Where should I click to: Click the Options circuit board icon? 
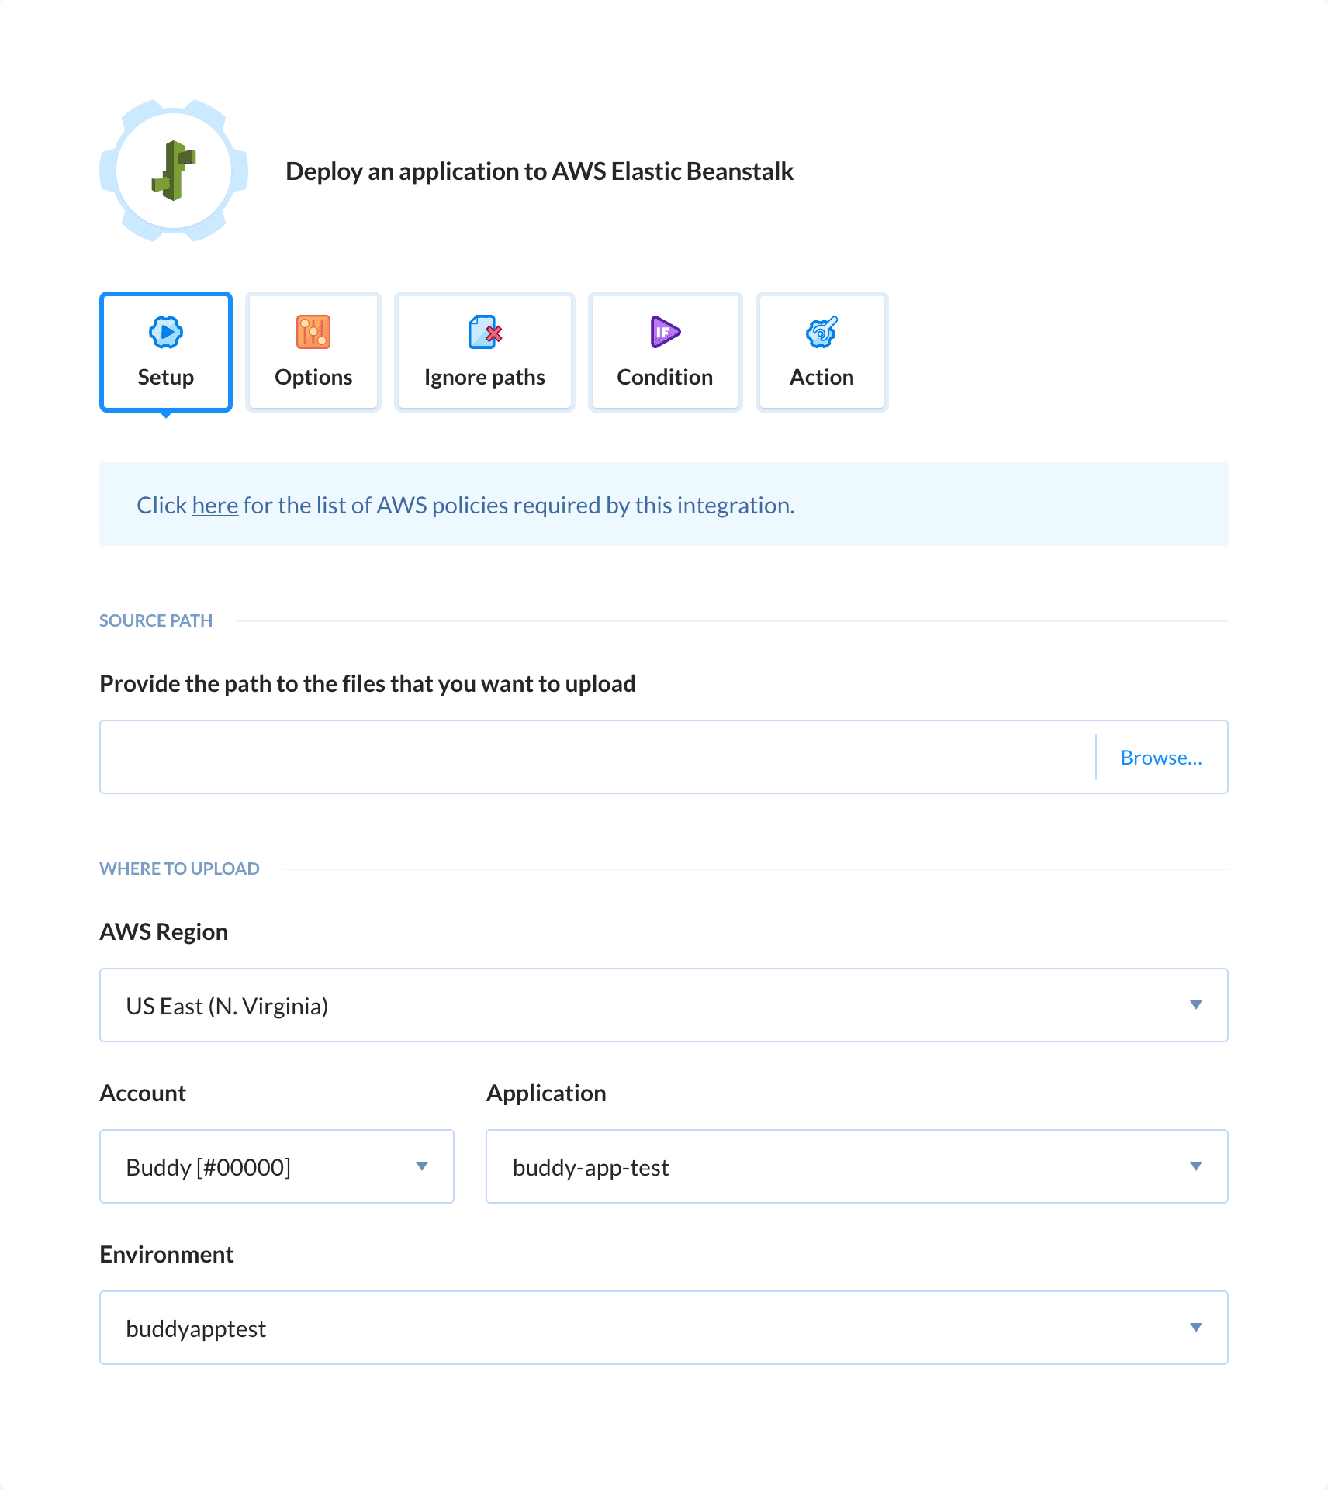click(x=313, y=333)
